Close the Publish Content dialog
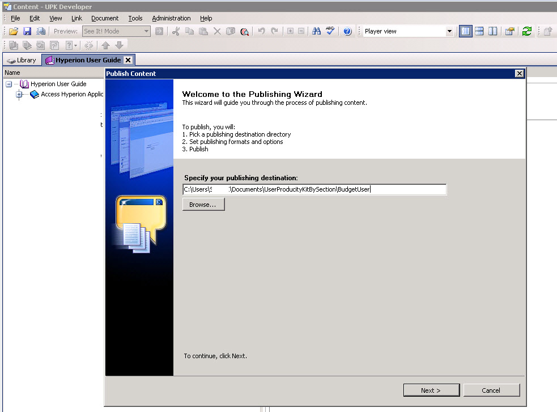The width and height of the screenshot is (557, 412). click(519, 74)
